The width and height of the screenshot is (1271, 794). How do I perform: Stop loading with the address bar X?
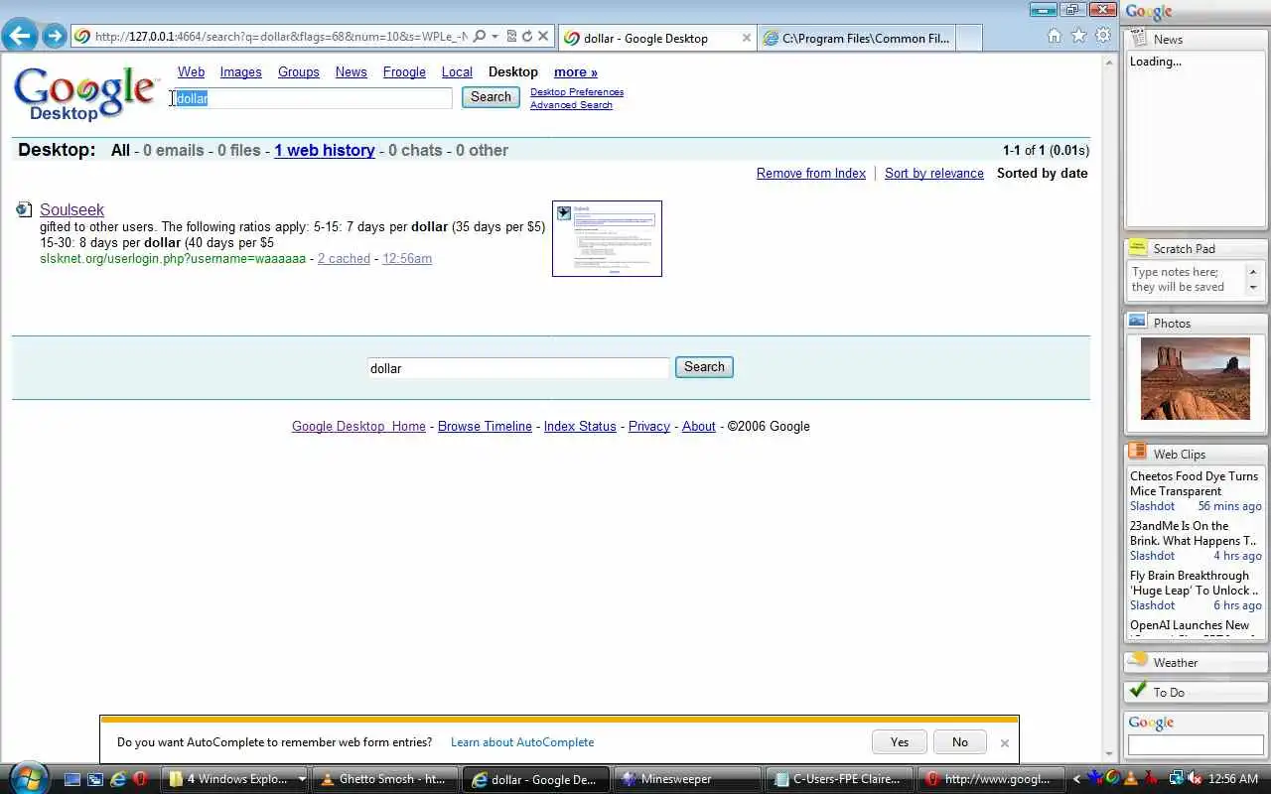pyautogui.click(x=543, y=37)
